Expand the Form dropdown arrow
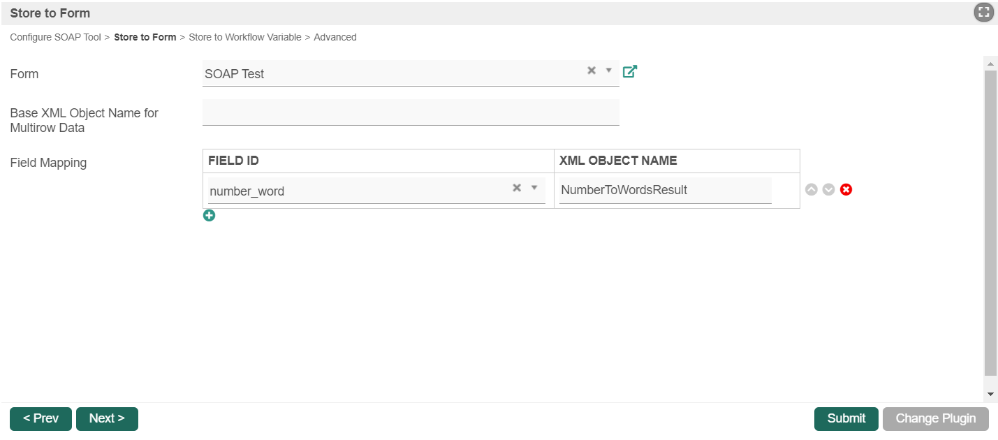Viewport: 998px width, 440px height. [x=608, y=71]
